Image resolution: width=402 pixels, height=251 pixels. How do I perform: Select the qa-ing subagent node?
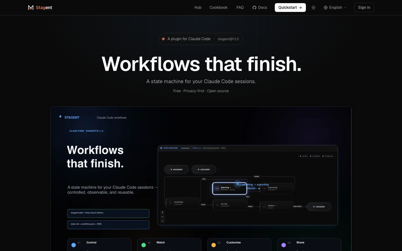(230, 205)
